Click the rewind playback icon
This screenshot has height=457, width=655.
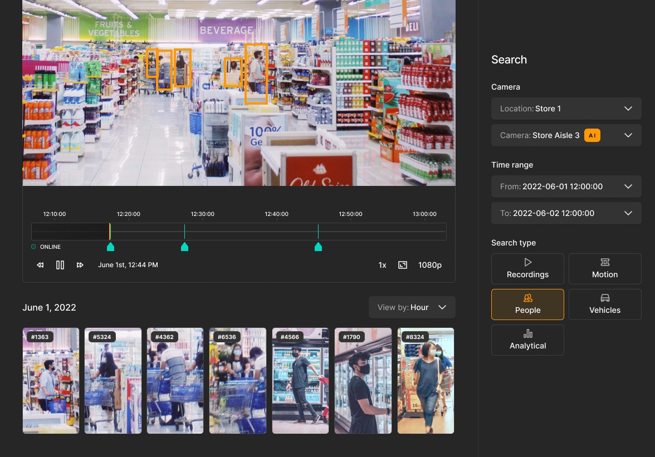(x=40, y=265)
